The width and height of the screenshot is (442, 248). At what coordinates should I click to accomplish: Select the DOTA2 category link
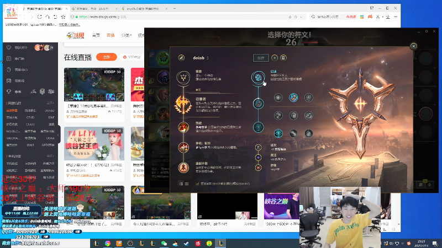[x=50, y=111]
